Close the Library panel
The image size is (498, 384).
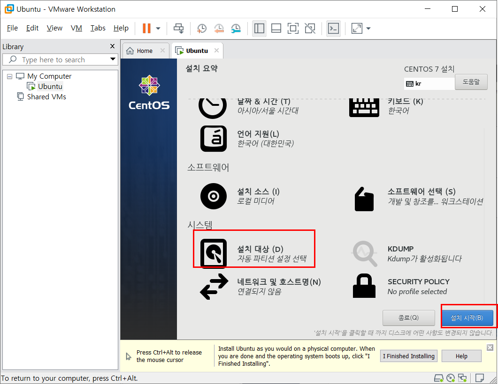112,46
